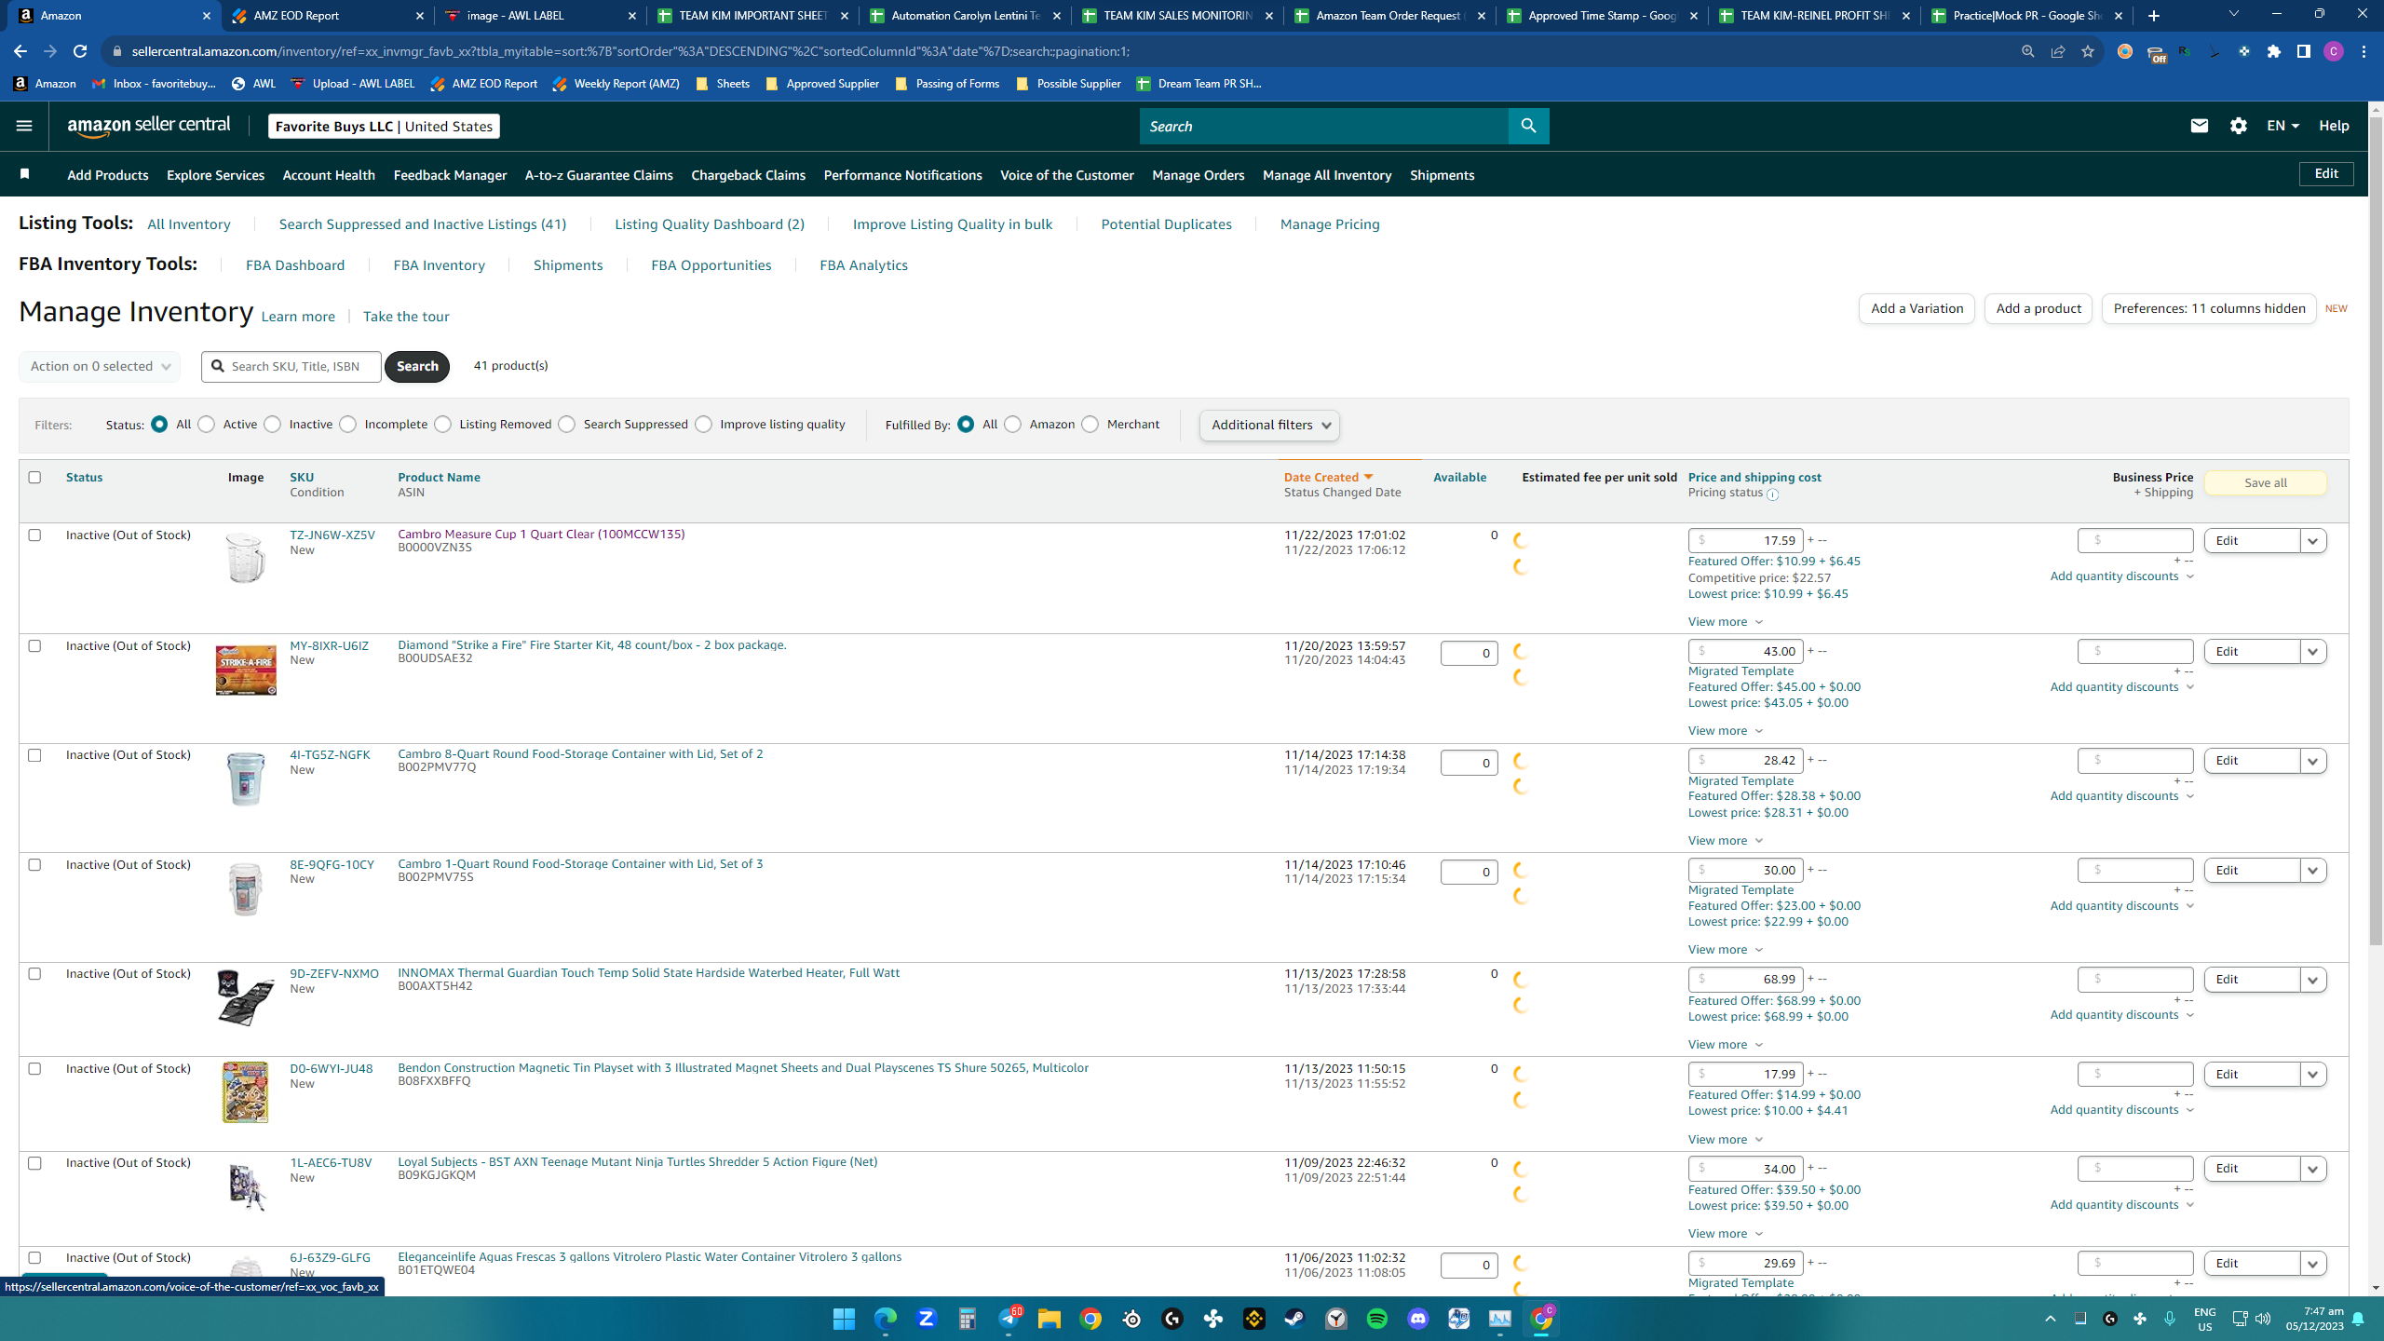
Task: Switch to the image - AWL LABEL tab
Action: pyautogui.click(x=540, y=16)
